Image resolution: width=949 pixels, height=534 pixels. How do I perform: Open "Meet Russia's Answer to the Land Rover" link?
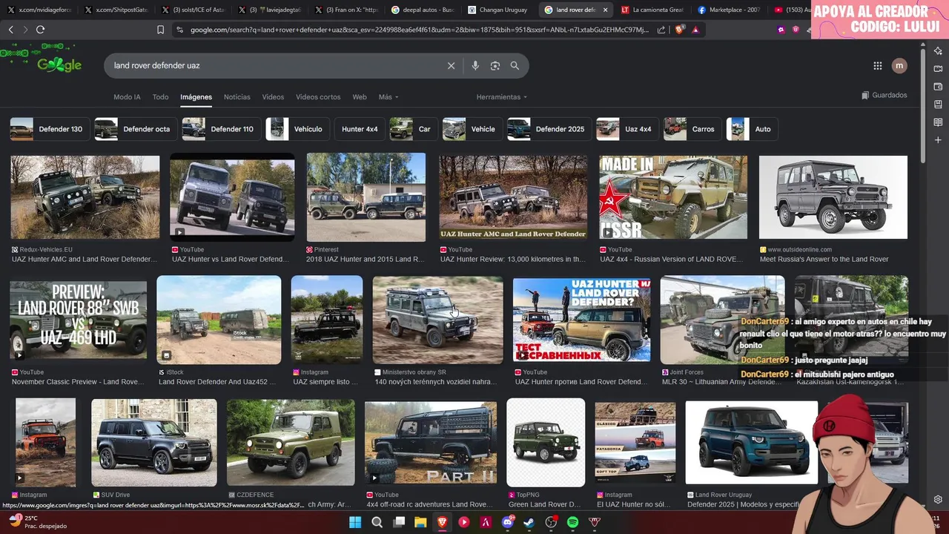click(x=824, y=260)
